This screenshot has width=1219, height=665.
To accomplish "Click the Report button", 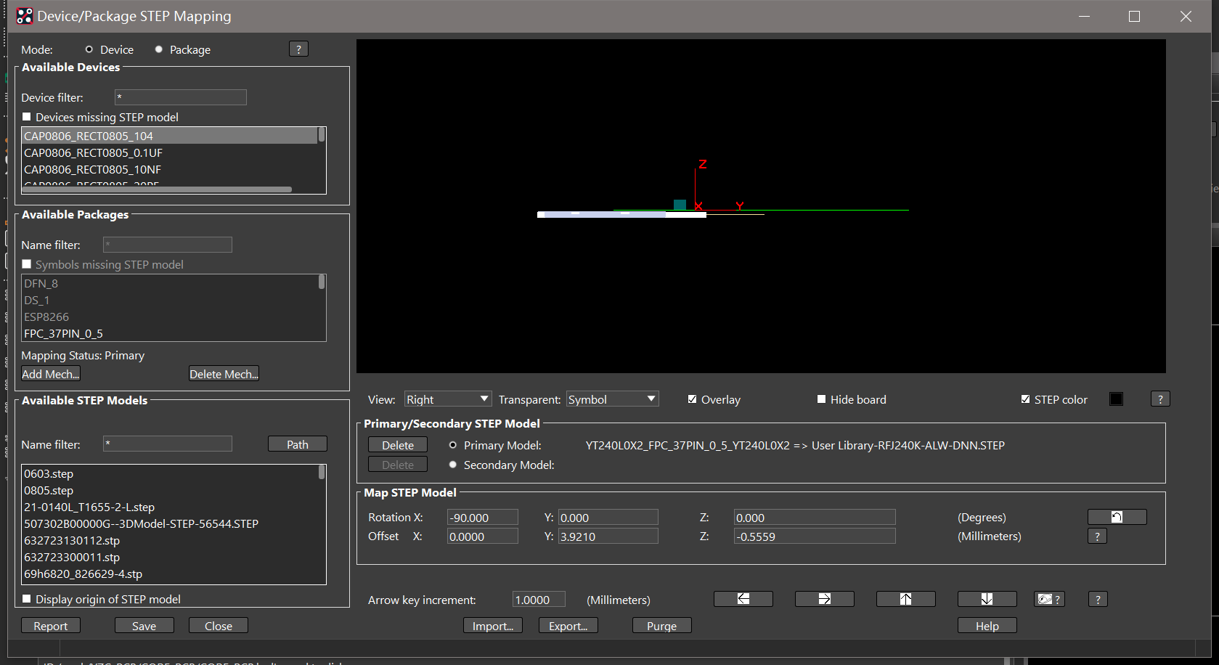I will click(51, 626).
